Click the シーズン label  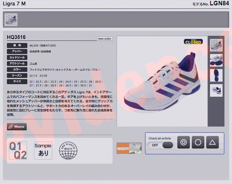(17, 75)
